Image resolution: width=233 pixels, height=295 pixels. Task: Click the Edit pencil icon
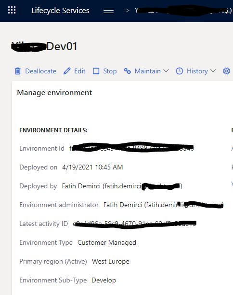[67, 71]
